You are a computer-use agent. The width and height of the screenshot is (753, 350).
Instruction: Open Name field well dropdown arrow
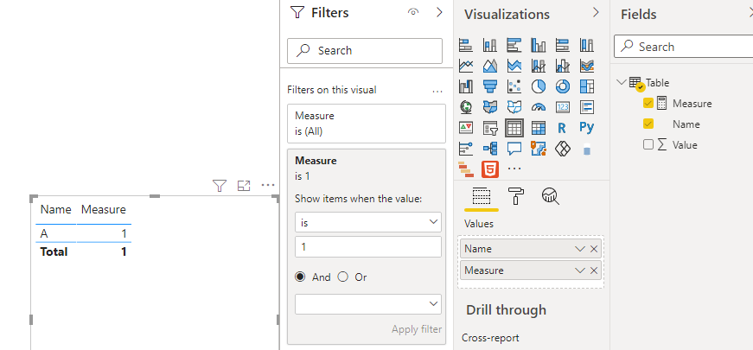(579, 249)
